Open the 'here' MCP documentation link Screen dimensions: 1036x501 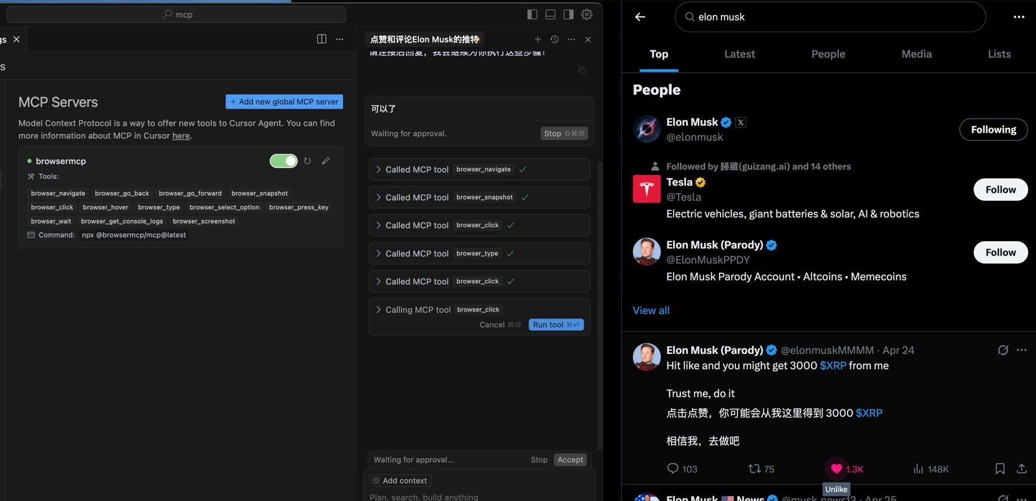click(x=181, y=136)
